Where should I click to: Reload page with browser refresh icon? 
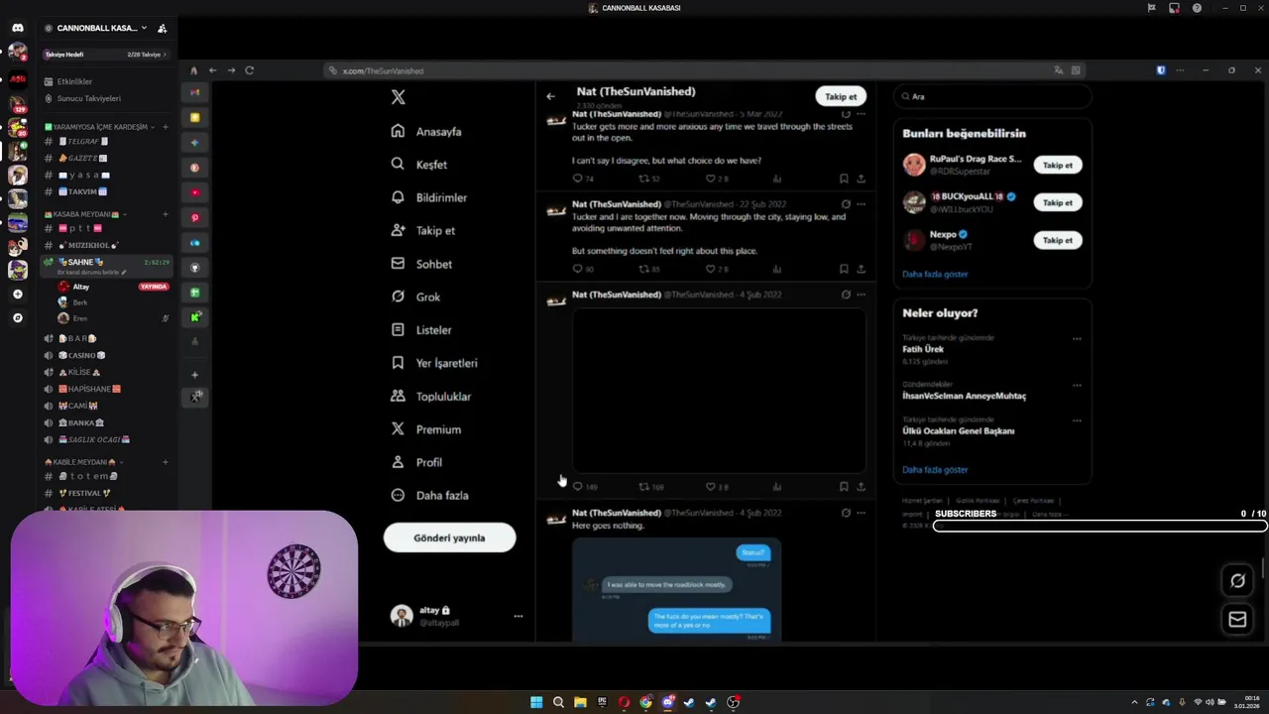point(250,70)
